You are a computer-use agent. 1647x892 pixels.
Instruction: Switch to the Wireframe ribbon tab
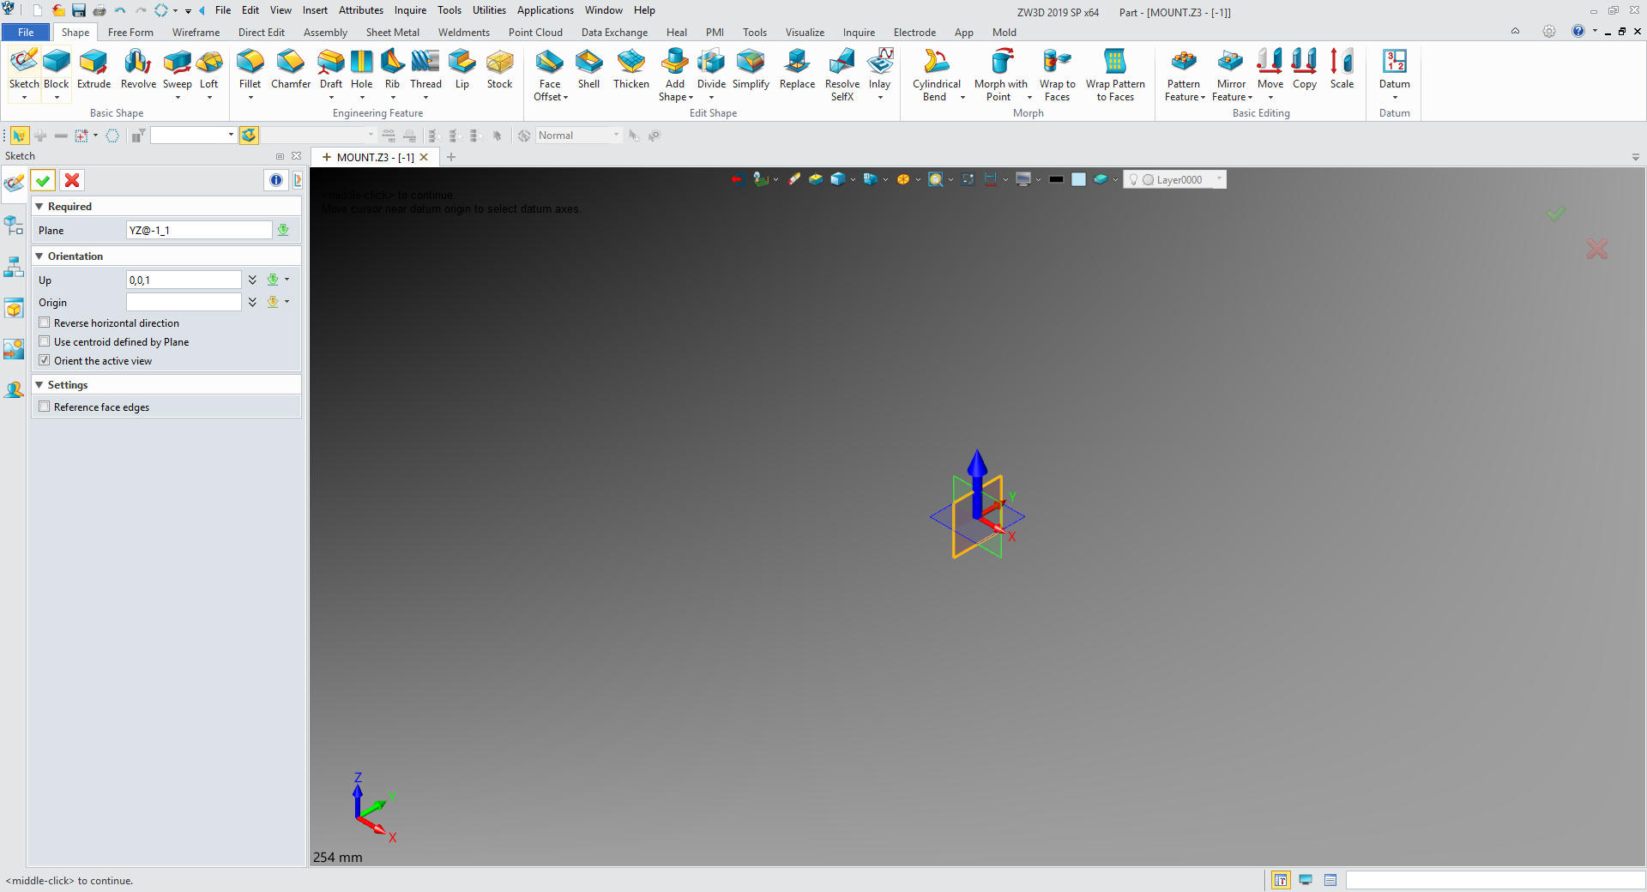point(196,33)
